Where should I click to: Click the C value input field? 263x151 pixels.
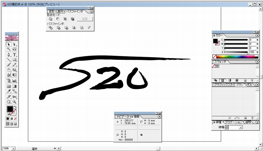click(x=252, y=40)
